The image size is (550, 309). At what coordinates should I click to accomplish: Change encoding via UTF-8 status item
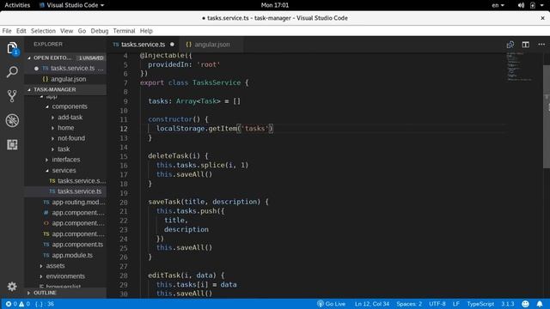point(437,304)
